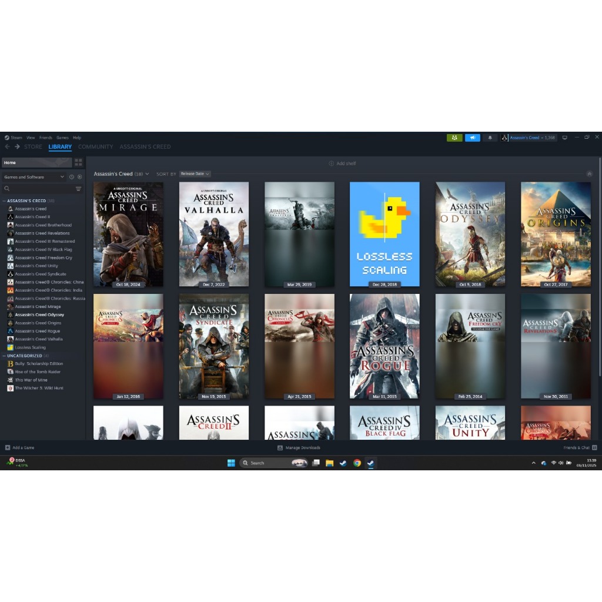Click the Add shelf plus icon
The width and height of the screenshot is (602, 602).
click(331, 163)
